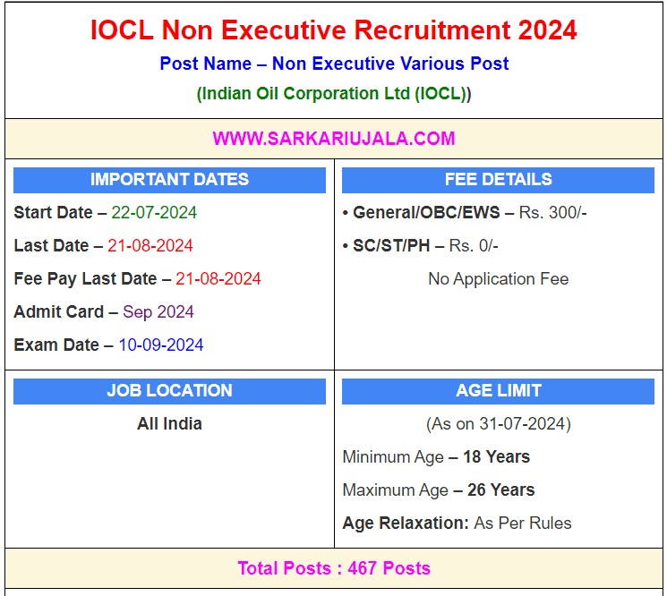This screenshot has width=667, height=596.
Task: Click the IOCL Non Executive Recruitment 2024 title
Action: pos(333,30)
